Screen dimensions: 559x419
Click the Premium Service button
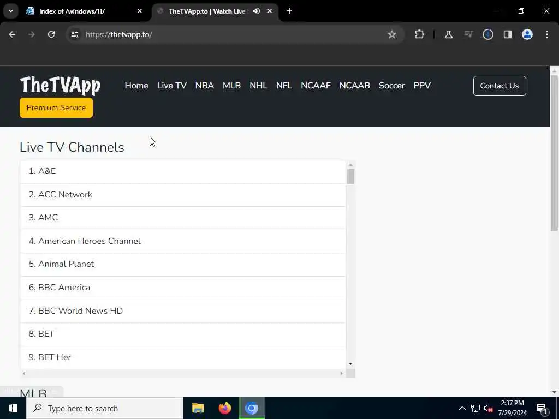(56, 107)
